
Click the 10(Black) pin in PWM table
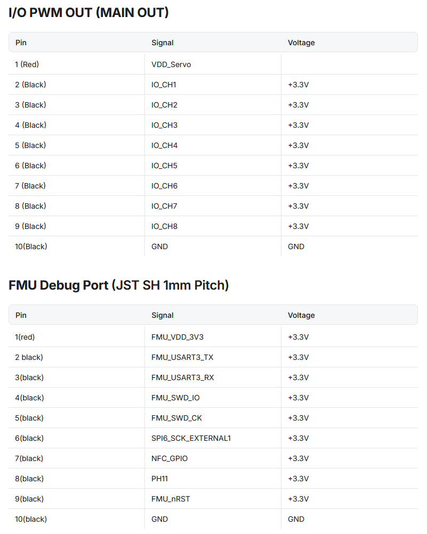[x=31, y=247]
